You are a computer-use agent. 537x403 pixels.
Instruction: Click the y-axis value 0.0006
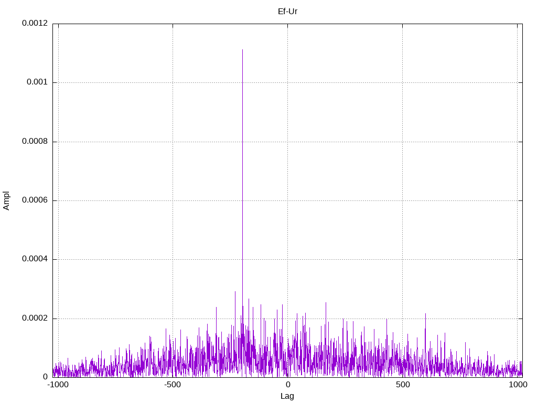tap(35, 200)
